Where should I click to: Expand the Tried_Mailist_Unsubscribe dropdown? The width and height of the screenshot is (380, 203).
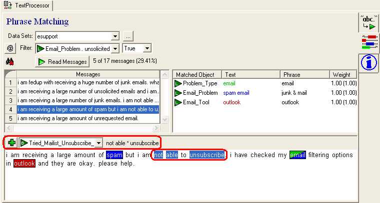point(98,143)
